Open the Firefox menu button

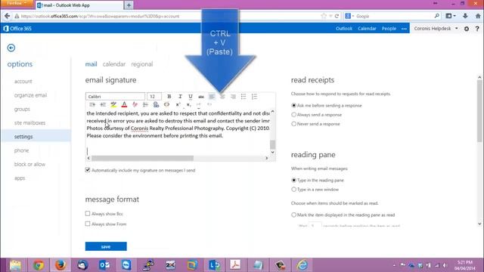(17, 3)
